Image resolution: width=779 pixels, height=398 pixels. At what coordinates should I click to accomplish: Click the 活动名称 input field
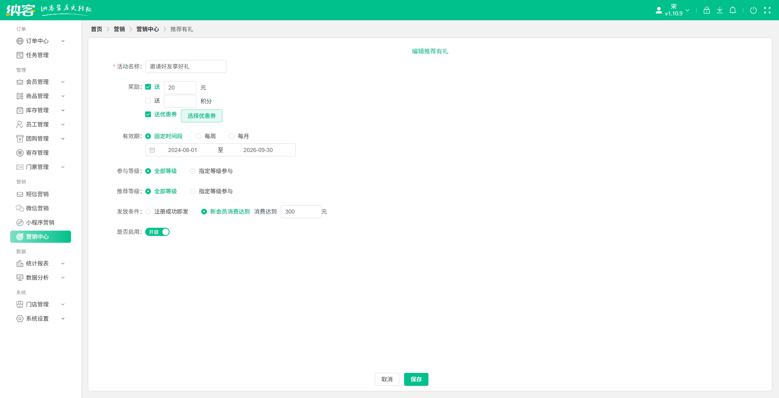[186, 66]
